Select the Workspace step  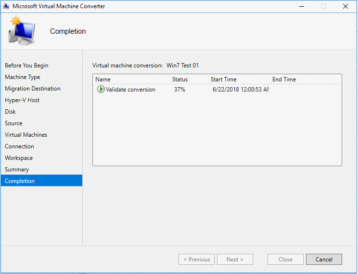(19, 158)
